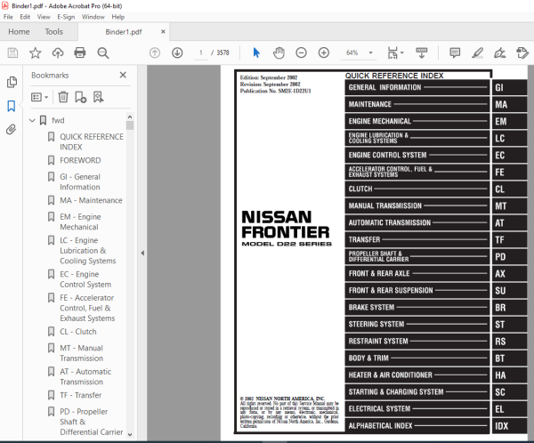The image size is (534, 443).
Task: Open the Window menu
Action: coord(93,17)
